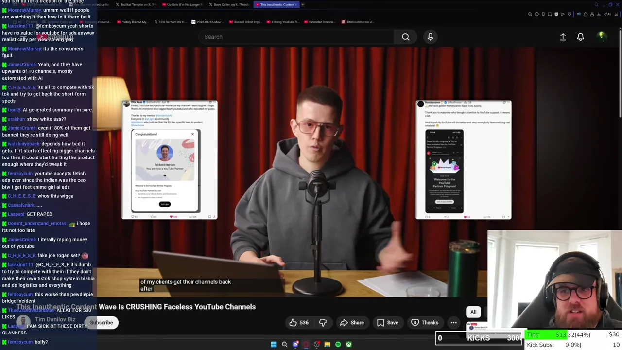Open Spotify from the taskbar

pos(338,344)
